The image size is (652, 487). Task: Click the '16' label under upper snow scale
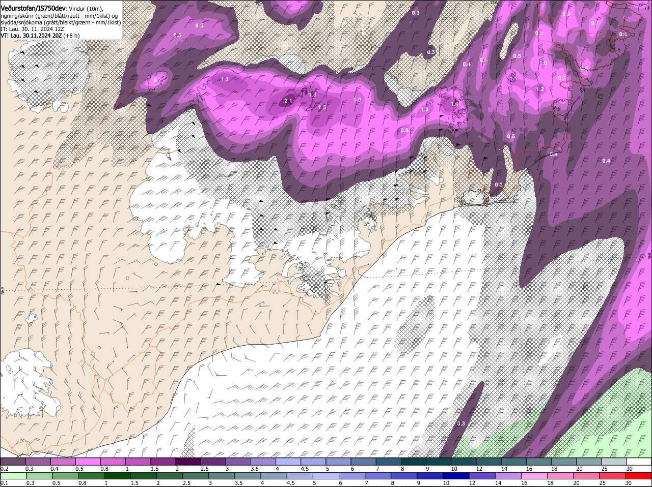(529, 469)
